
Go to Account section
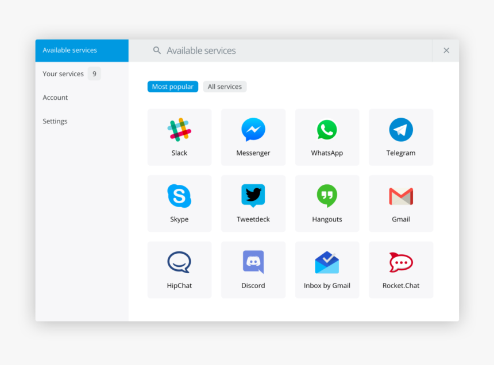[x=82, y=98]
